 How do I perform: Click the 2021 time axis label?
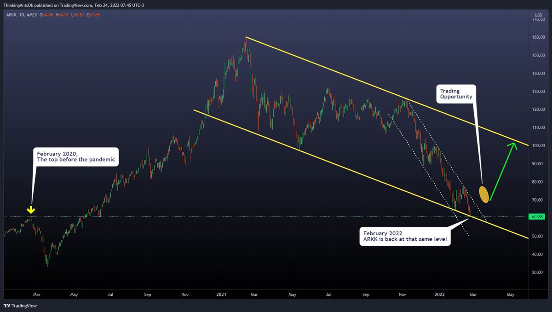[x=221, y=294]
